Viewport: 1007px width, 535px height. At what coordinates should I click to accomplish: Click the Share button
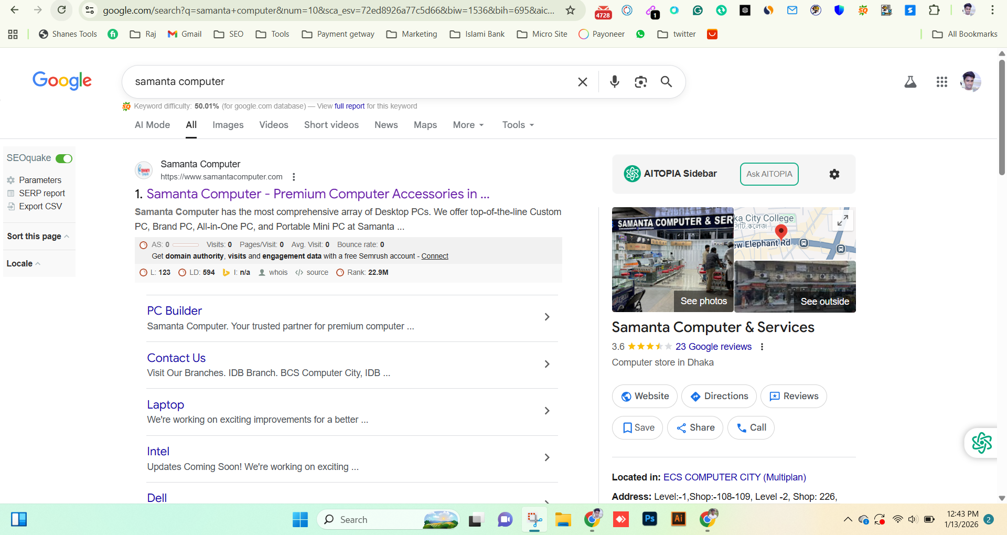click(695, 427)
